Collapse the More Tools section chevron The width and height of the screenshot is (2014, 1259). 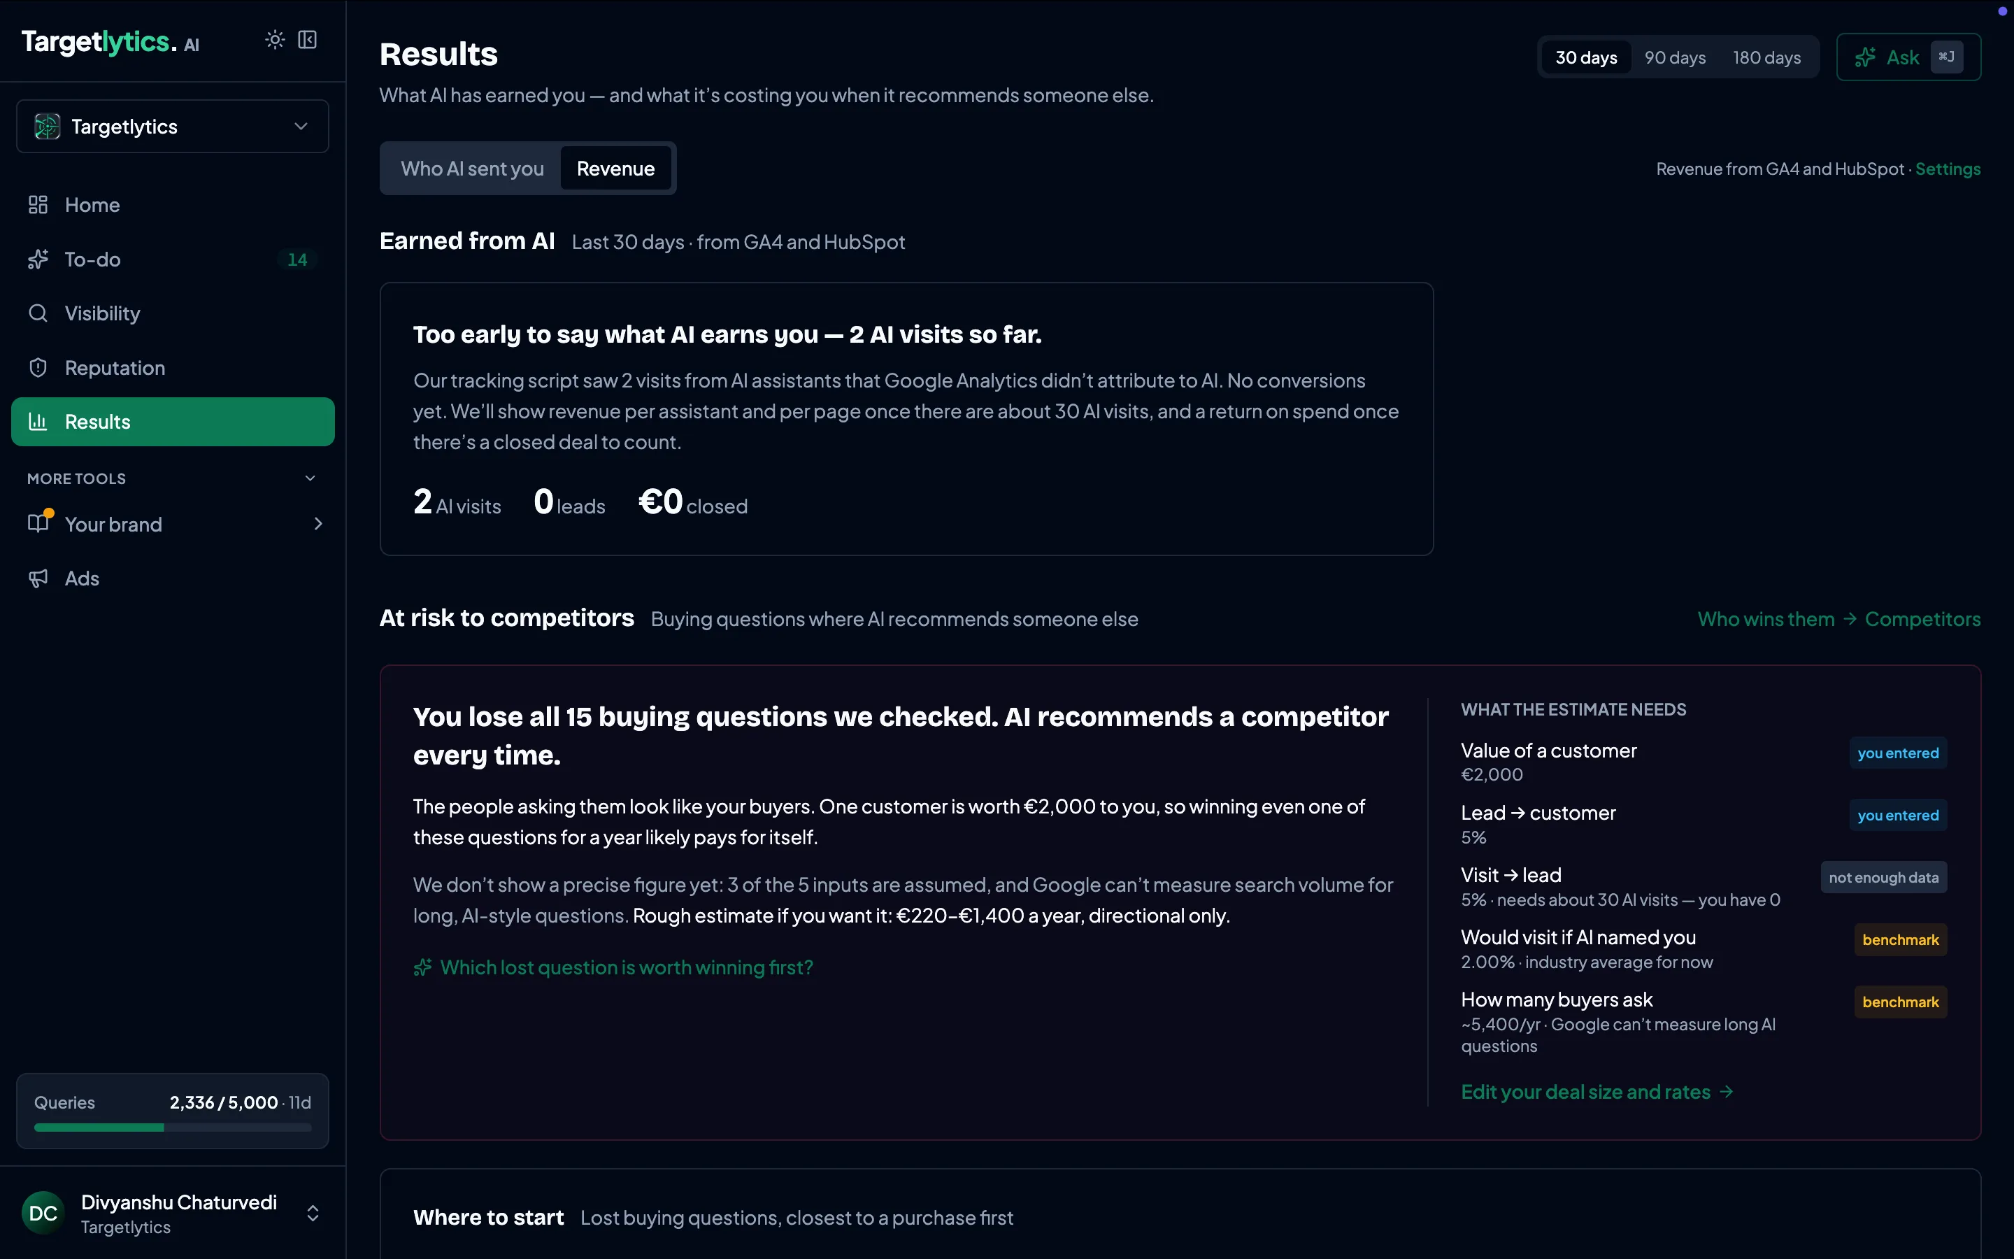(310, 478)
